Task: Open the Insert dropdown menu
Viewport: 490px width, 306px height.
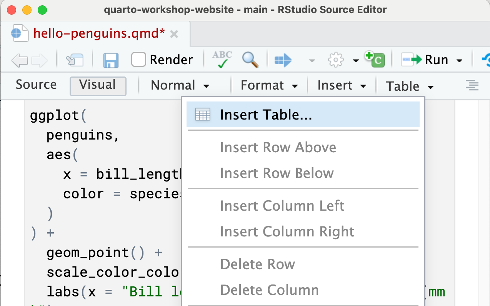Action: click(x=342, y=85)
